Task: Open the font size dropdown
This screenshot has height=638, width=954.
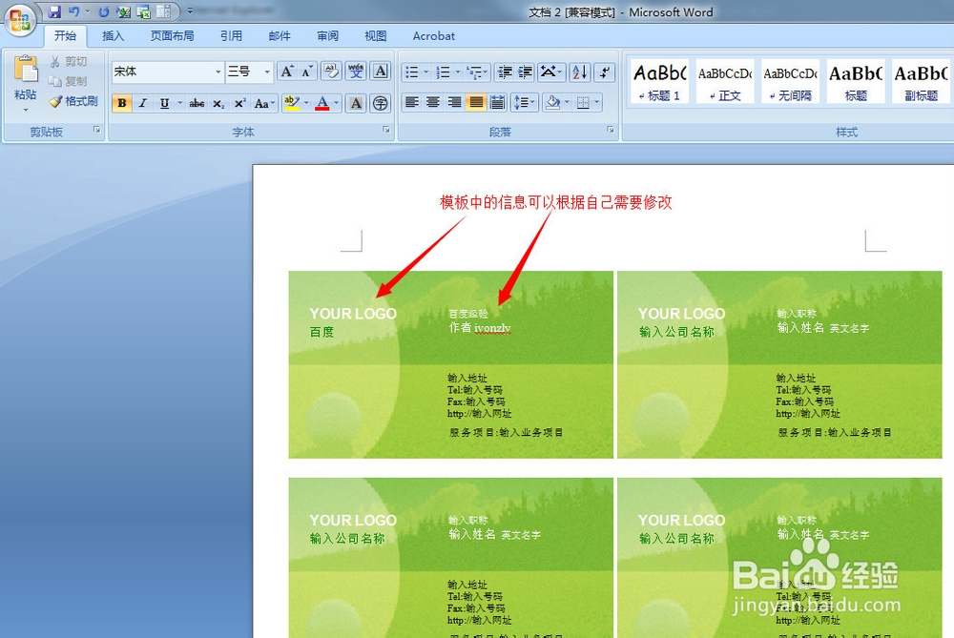Action: point(266,72)
